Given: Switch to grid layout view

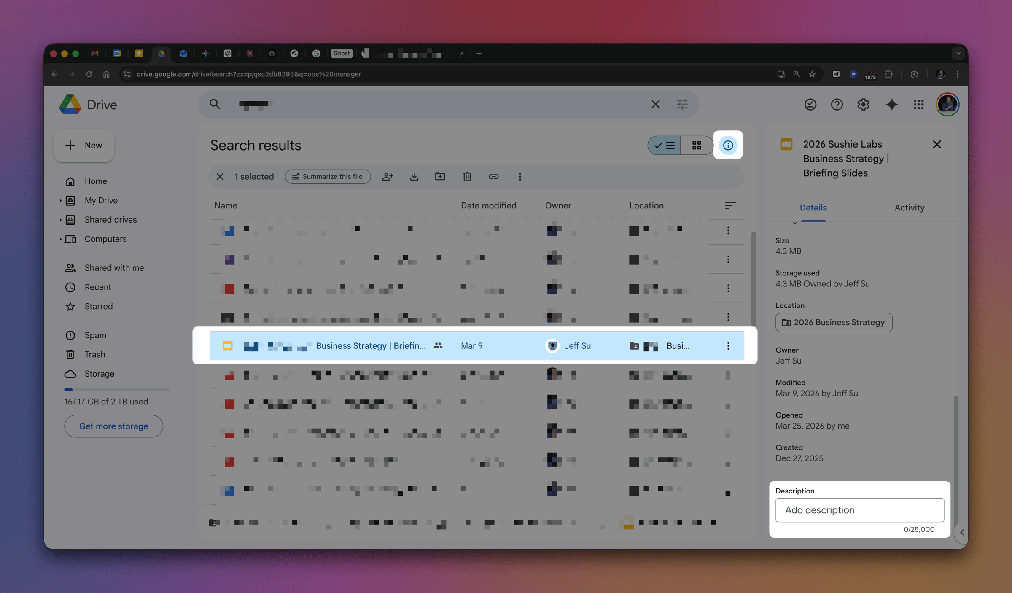Looking at the screenshot, I should click(696, 146).
